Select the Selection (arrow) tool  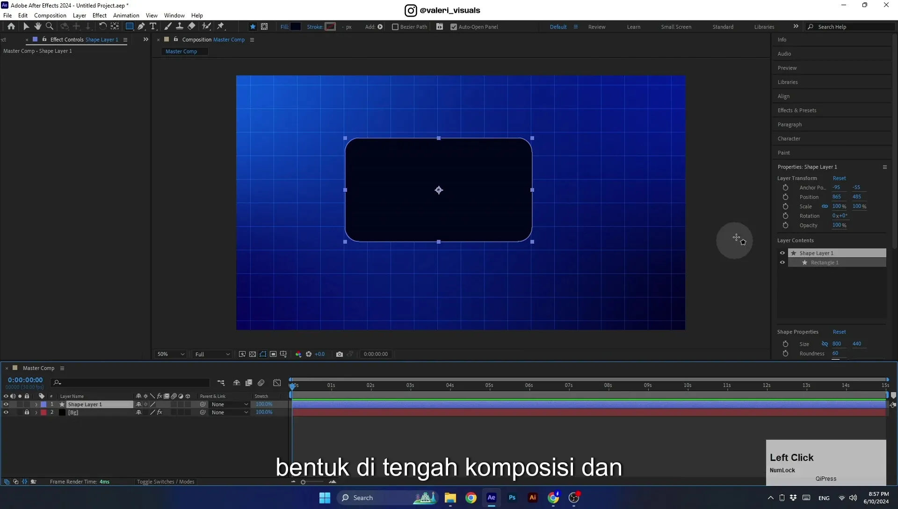coord(26,27)
